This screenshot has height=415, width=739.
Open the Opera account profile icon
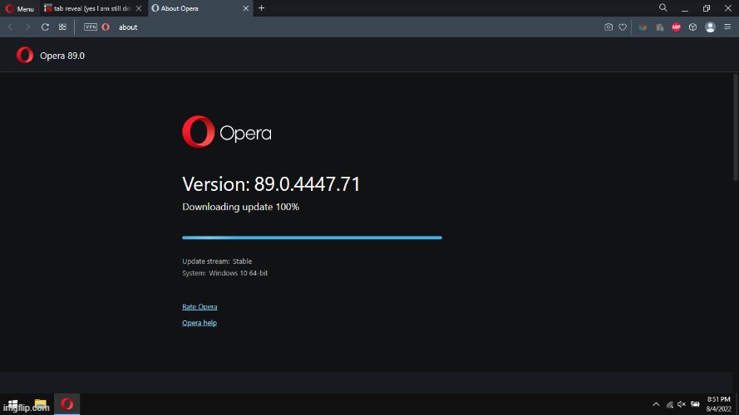point(710,27)
